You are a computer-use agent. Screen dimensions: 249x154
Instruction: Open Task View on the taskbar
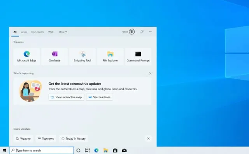tap(87, 151)
